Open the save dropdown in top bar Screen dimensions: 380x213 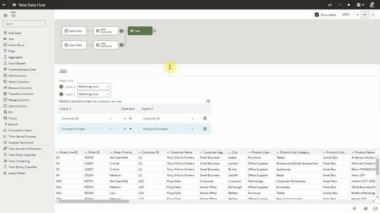[x=360, y=5]
